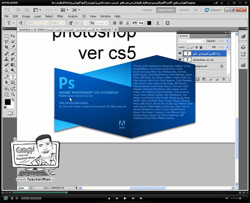The height and width of the screenshot is (203, 250).
Task: Click the Delete Layer trash icon
Action: coord(223,79)
